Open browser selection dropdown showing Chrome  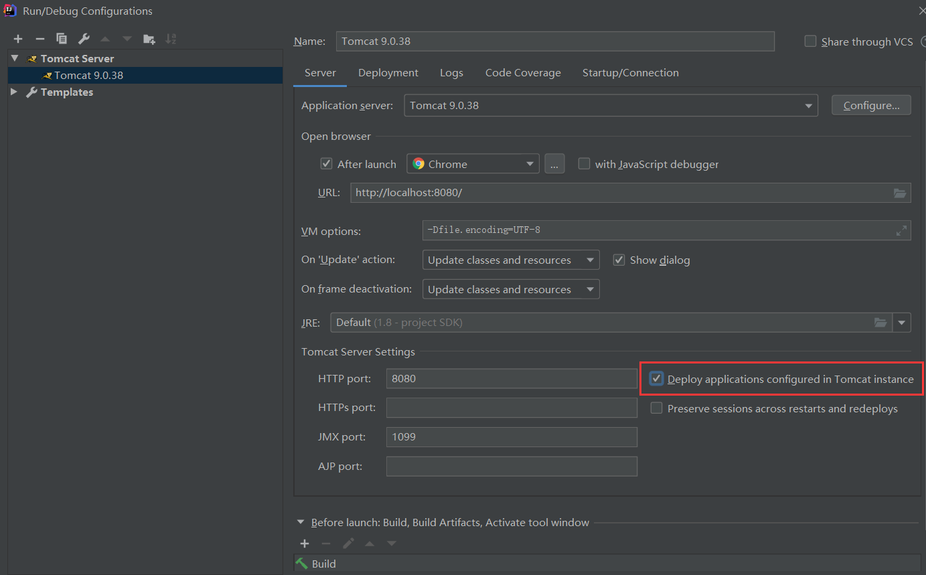[x=473, y=164]
